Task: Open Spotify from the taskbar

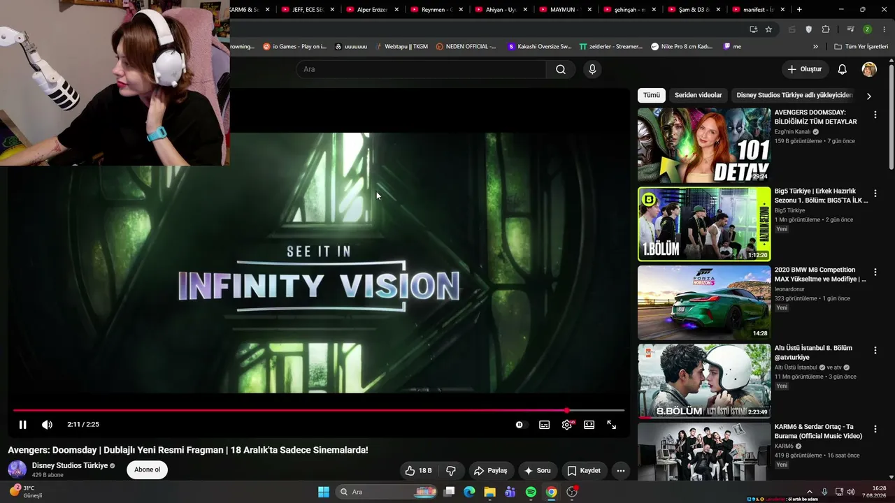Action: (x=531, y=492)
